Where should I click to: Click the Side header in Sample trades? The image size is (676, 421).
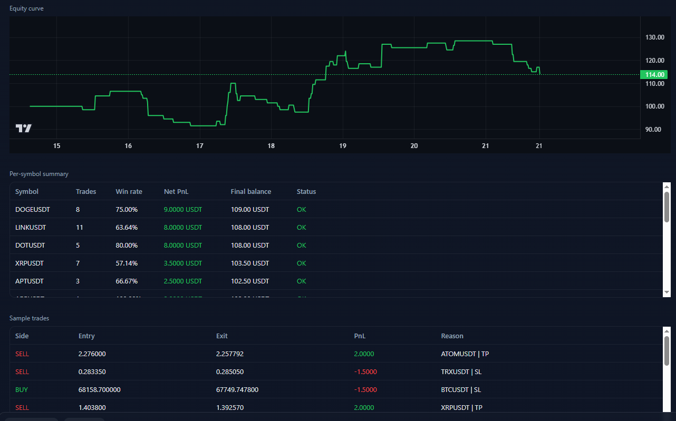tap(22, 336)
